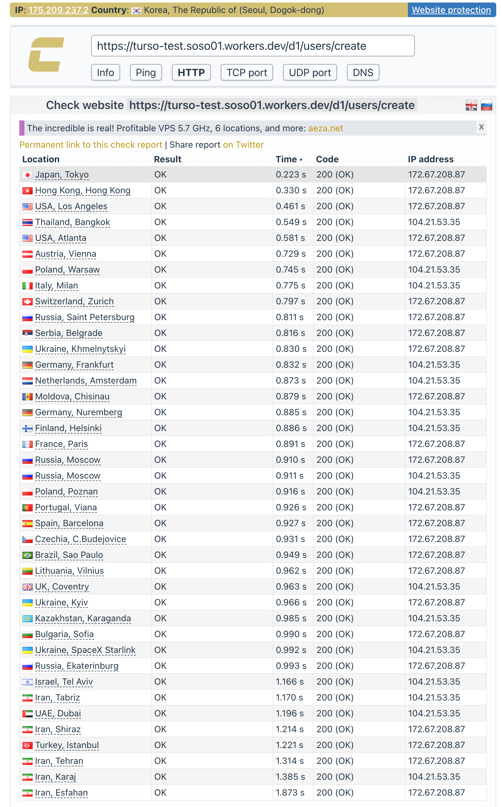
Task: Open the Info check tab
Action: pos(105,73)
